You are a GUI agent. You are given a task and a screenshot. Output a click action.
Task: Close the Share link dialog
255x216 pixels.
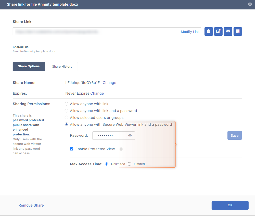point(250,4)
